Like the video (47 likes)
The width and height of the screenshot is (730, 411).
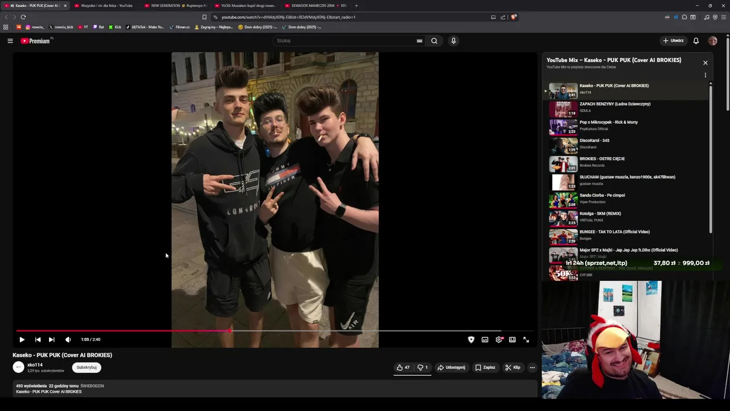(x=403, y=368)
